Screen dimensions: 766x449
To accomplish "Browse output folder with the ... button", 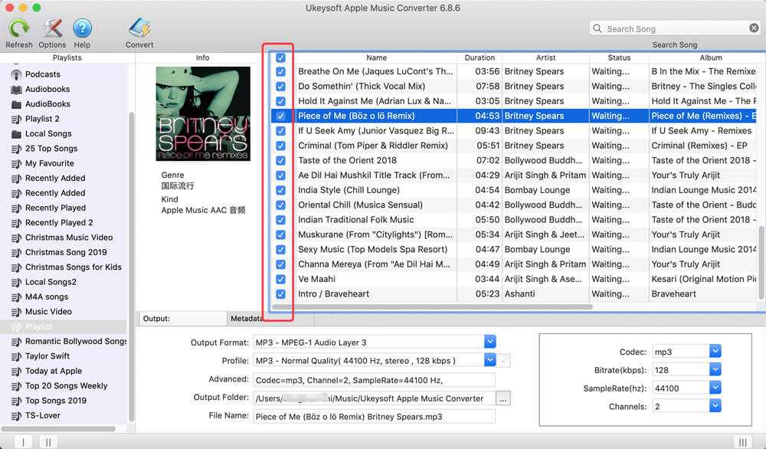I will [x=502, y=398].
